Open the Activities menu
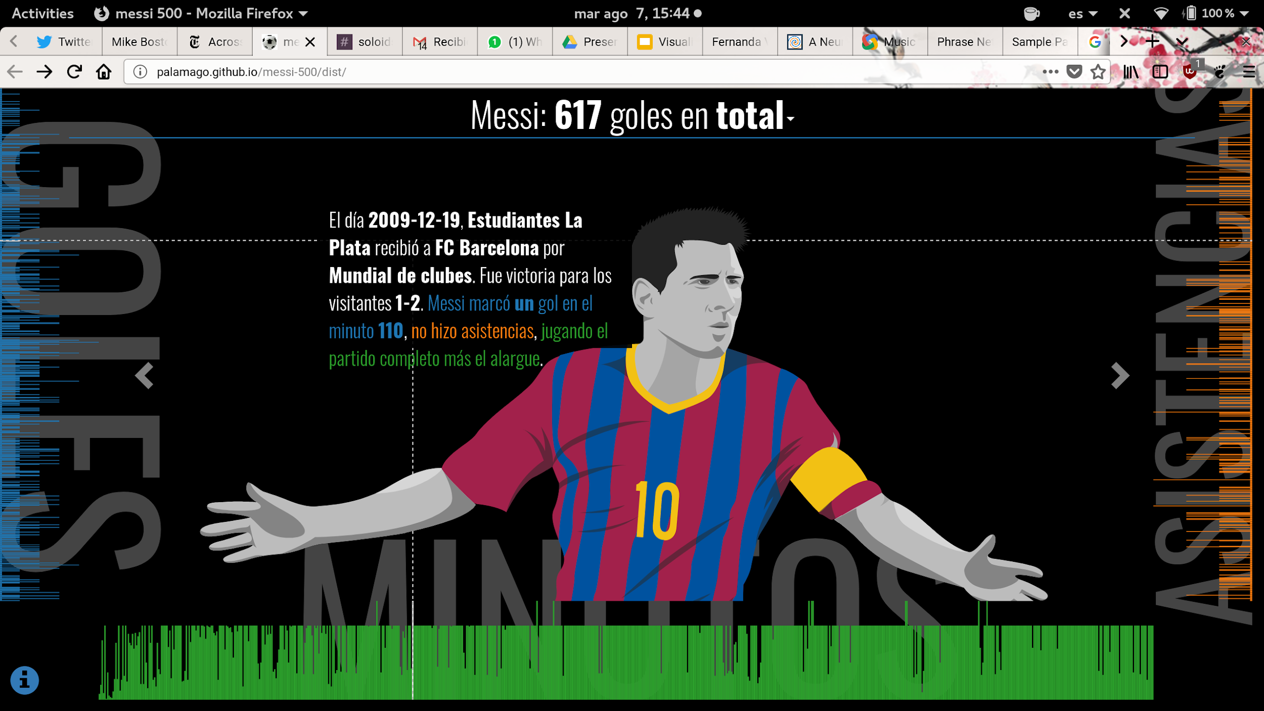1264x711 pixels. 42,13
